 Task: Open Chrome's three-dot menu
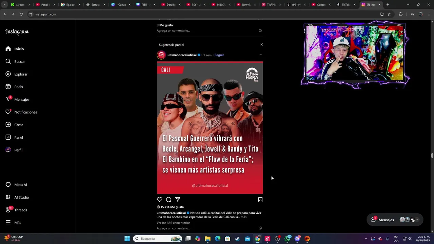coord(429,14)
